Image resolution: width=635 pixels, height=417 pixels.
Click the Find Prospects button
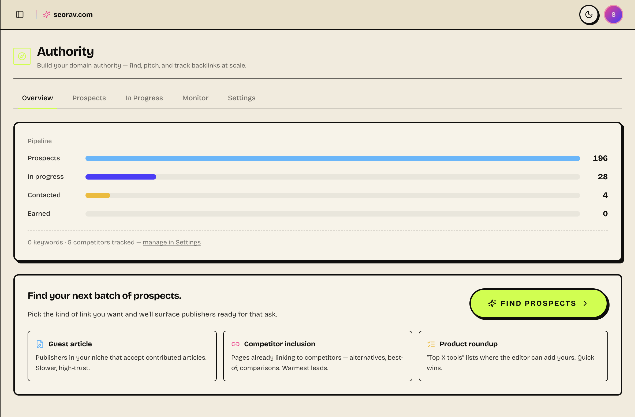pos(539,303)
